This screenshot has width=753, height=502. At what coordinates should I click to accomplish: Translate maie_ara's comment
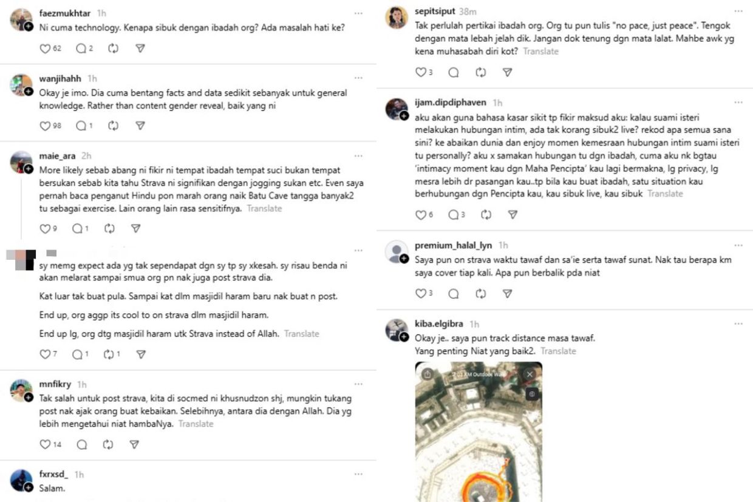pyautogui.click(x=265, y=208)
